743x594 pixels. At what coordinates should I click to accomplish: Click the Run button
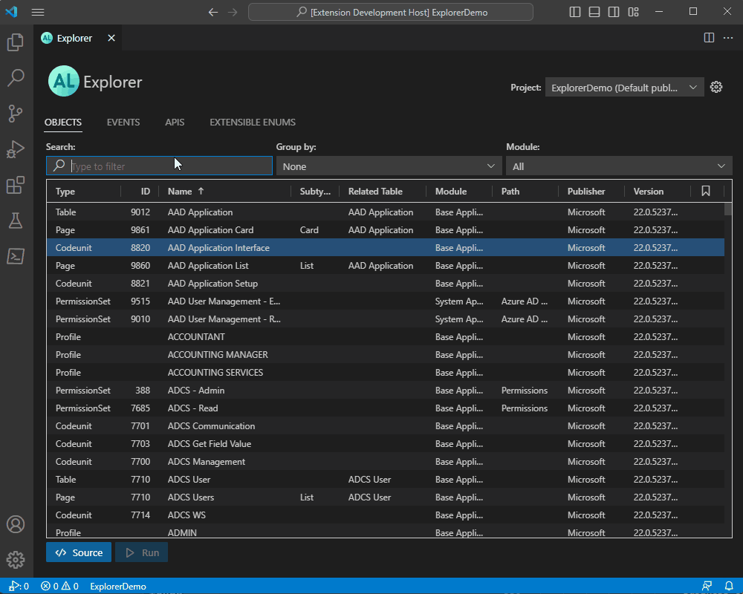click(142, 552)
